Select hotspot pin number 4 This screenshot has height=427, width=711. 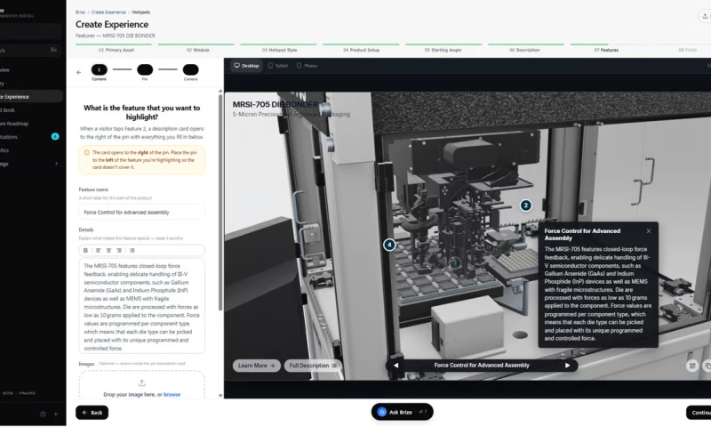[x=389, y=245]
